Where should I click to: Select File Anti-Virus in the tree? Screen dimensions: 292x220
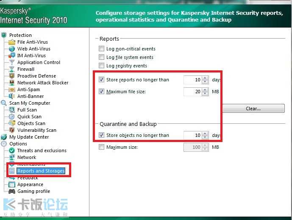tap(32, 42)
